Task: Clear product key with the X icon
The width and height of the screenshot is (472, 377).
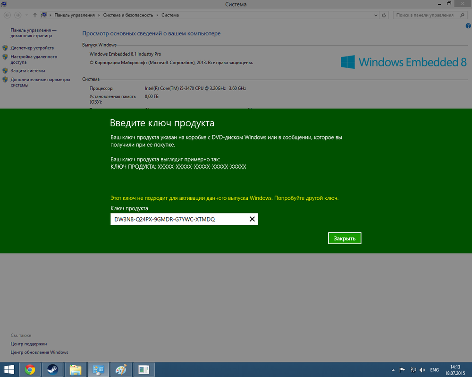Action: pyautogui.click(x=252, y=219)
